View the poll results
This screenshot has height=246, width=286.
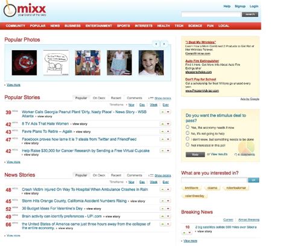[219, 154]
